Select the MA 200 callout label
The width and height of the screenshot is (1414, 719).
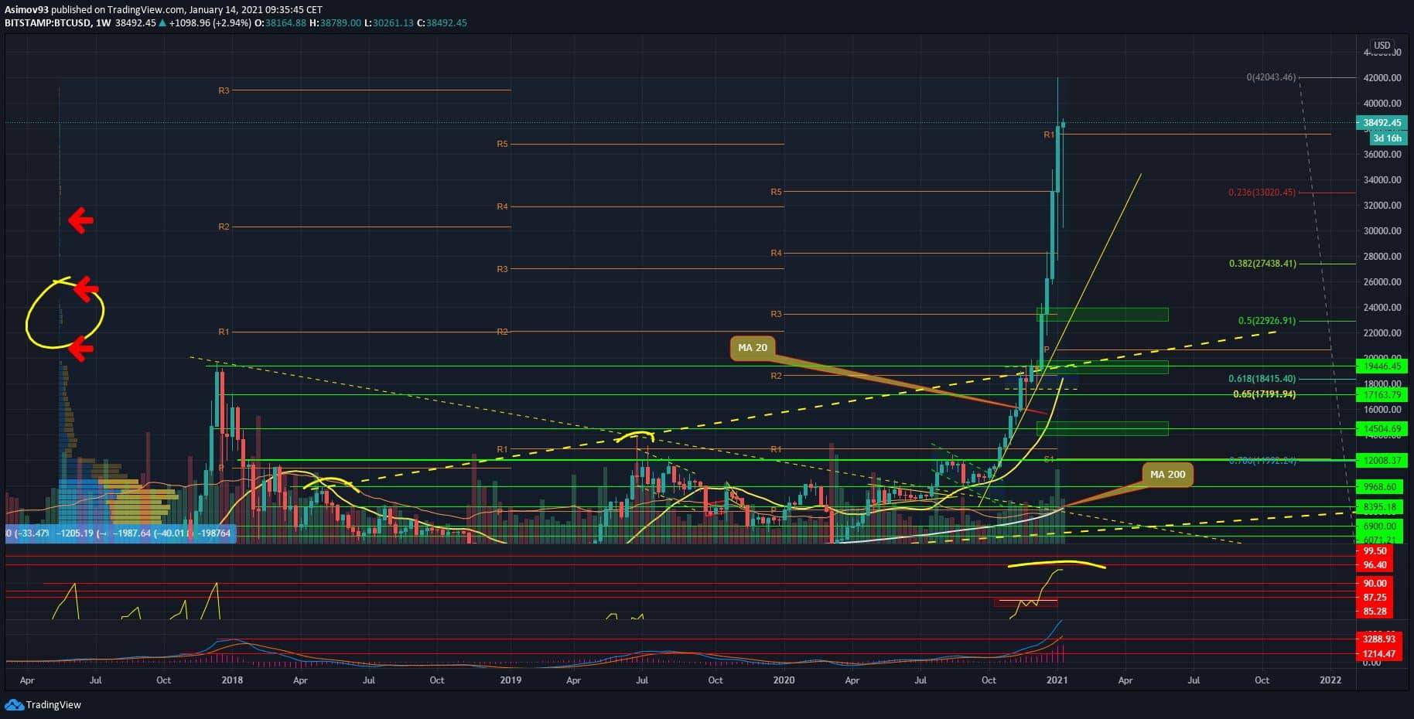tap(1167, 474)
